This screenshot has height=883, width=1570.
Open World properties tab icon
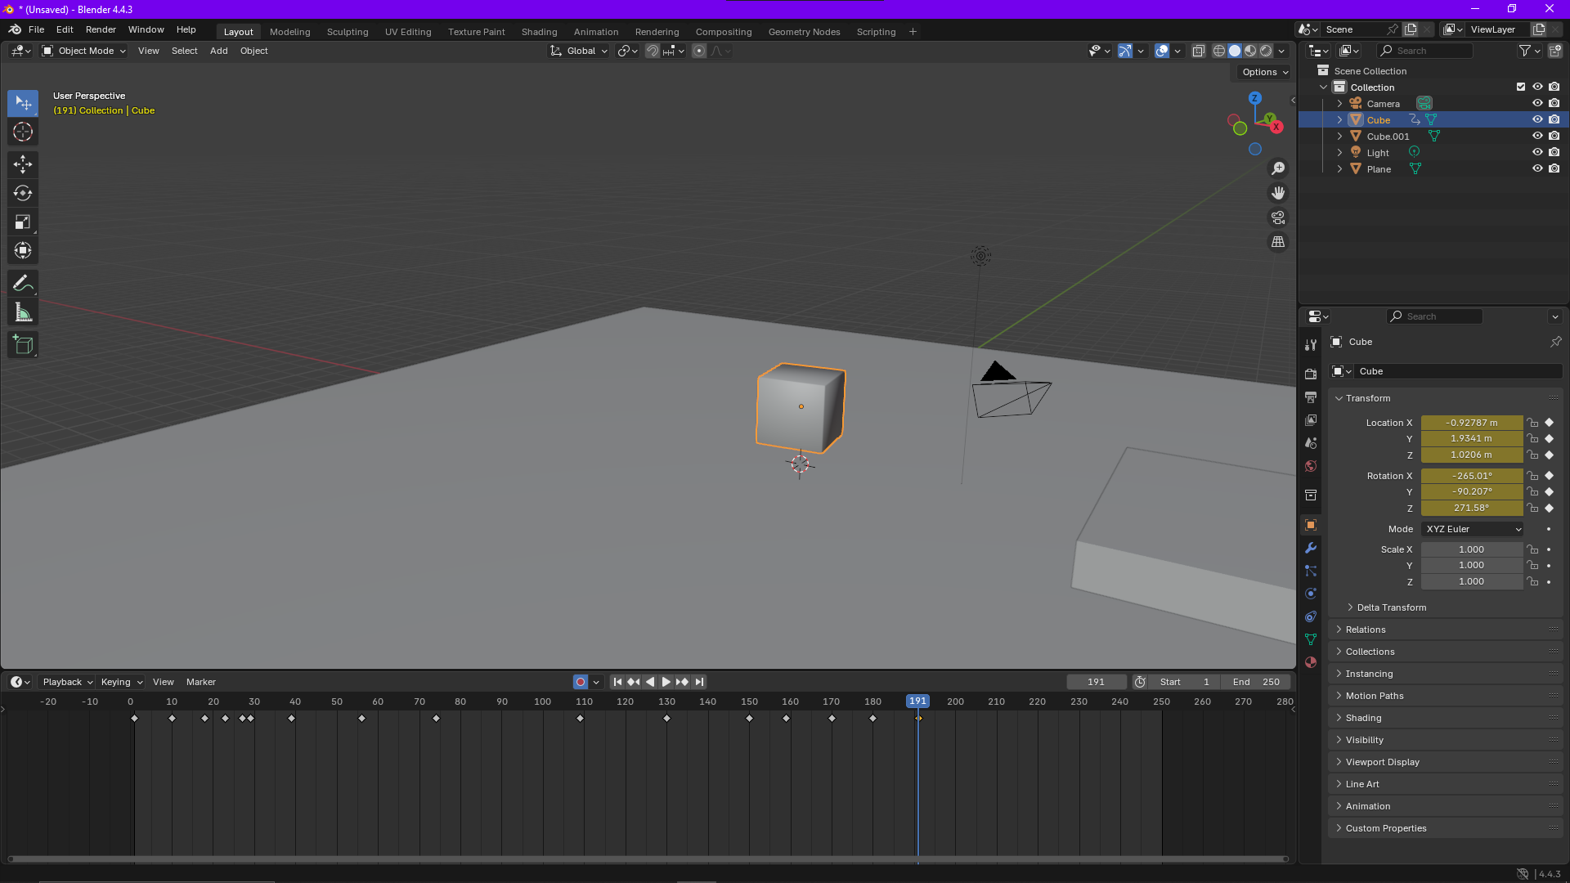coord(1311,466)
